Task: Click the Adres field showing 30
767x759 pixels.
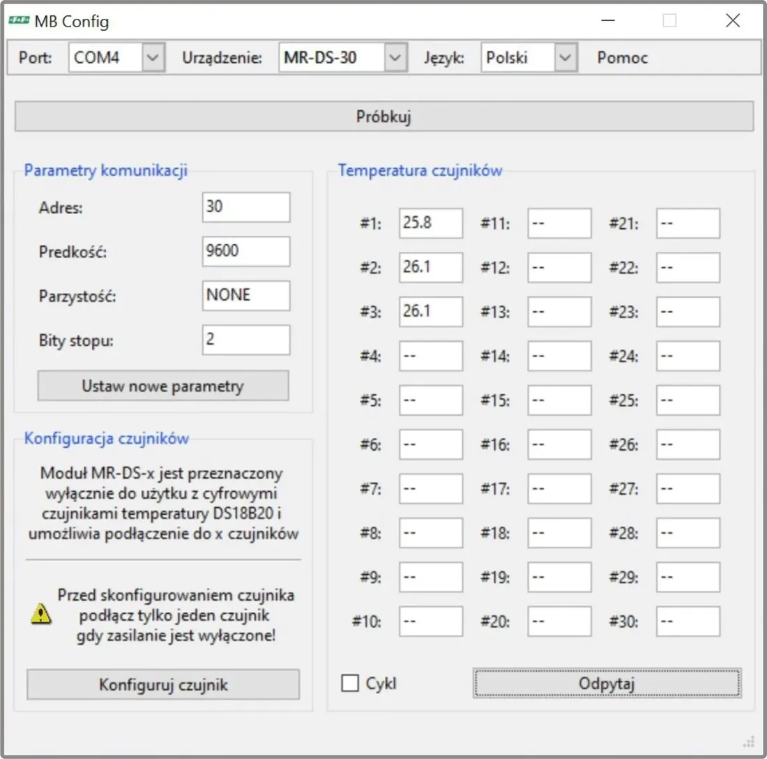Action: 246,207
